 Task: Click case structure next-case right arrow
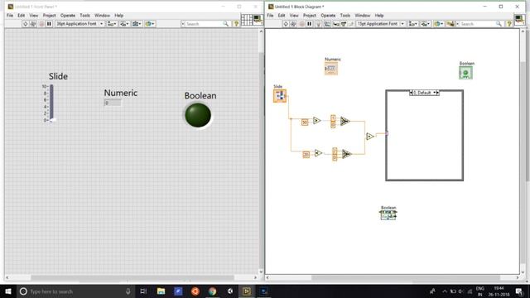pyautogui.click(x=438, y=93)
